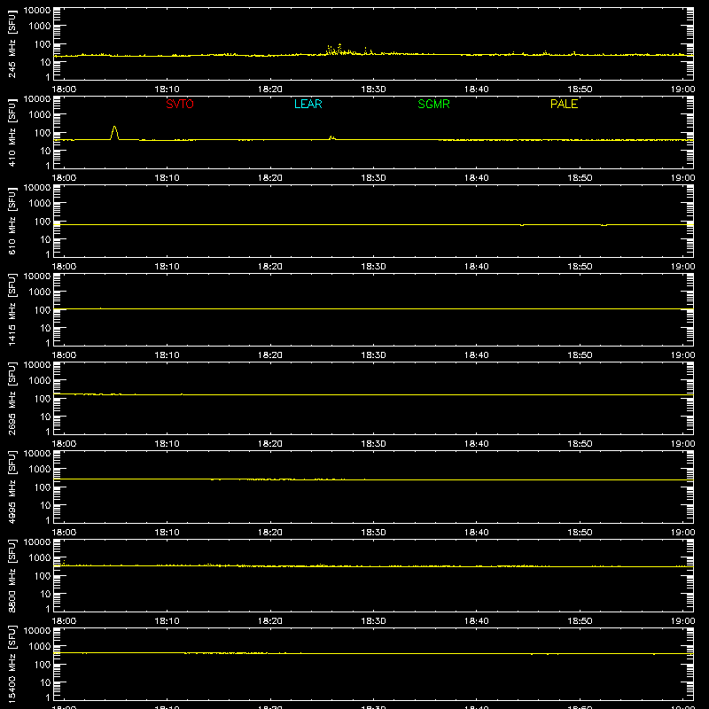Image resolution: width=709 pixels, height=709 pixels.
Task: Select the 8800 MHz [SFU] axis title
Action: (12, 576)
